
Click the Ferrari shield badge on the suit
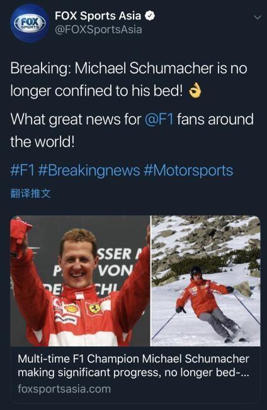coord(94,309)
